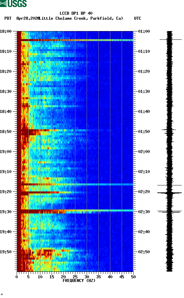This screenshot has height=298, width=184.
Task: Click the 18:40 PDT time label
Action: pos(6,111)
